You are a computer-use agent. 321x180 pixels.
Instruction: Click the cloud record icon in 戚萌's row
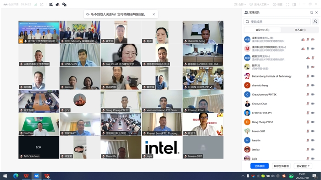click(308, 58)
